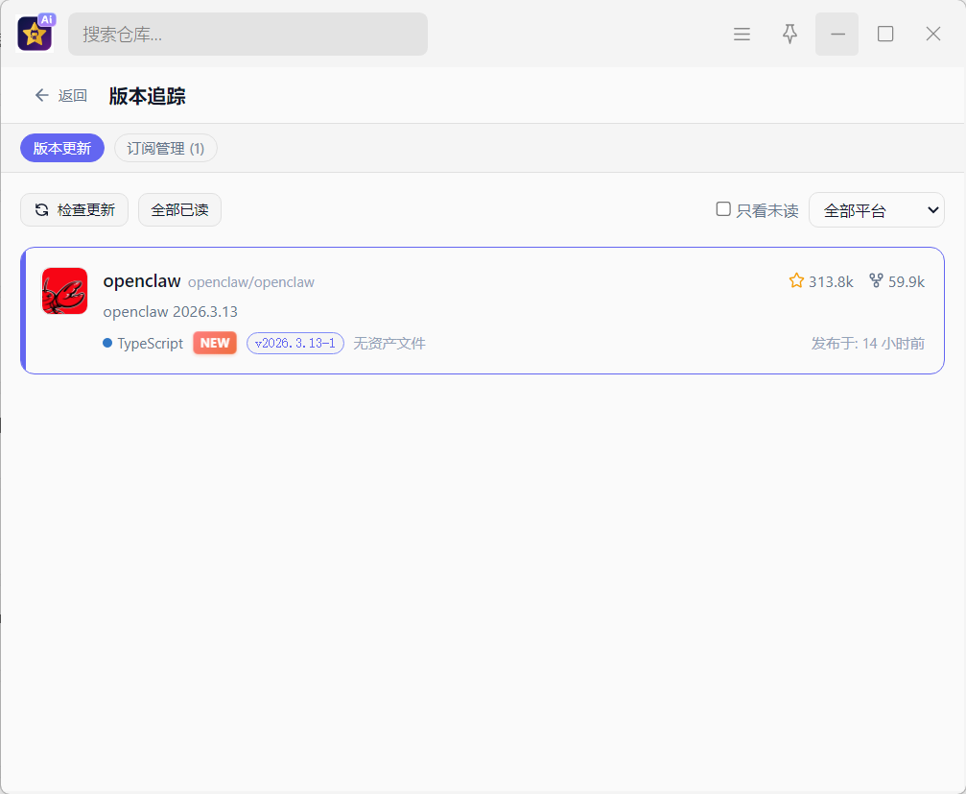The image size is (966, 794).
Task: Maximize the application window
Action: [885, 35]
